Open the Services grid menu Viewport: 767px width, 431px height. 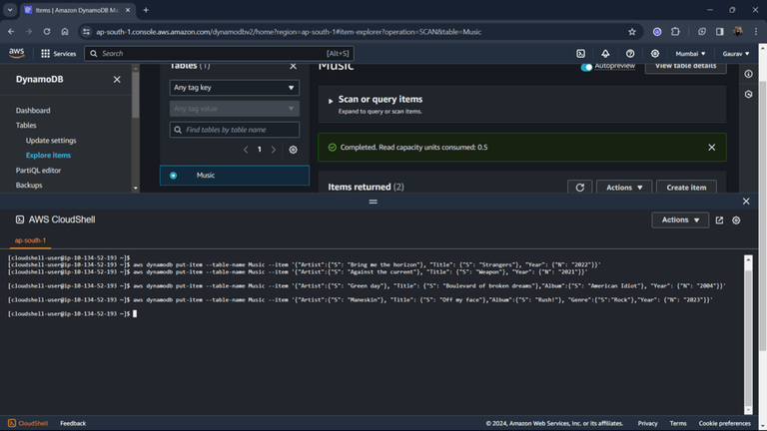pyautogui.click(x=58, y=54)
